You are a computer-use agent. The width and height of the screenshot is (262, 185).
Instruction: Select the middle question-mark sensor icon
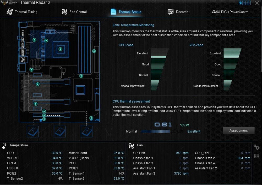(60, 132)
